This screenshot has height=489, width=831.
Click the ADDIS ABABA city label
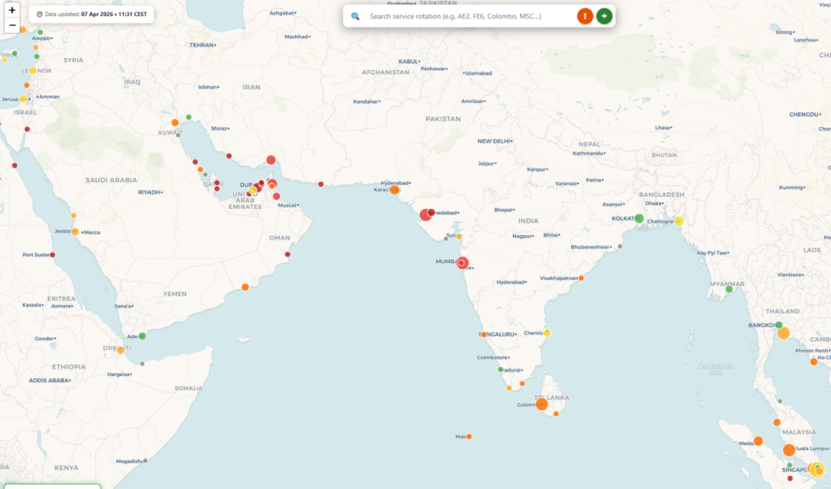pyautogui.click(x=49, y=380)
